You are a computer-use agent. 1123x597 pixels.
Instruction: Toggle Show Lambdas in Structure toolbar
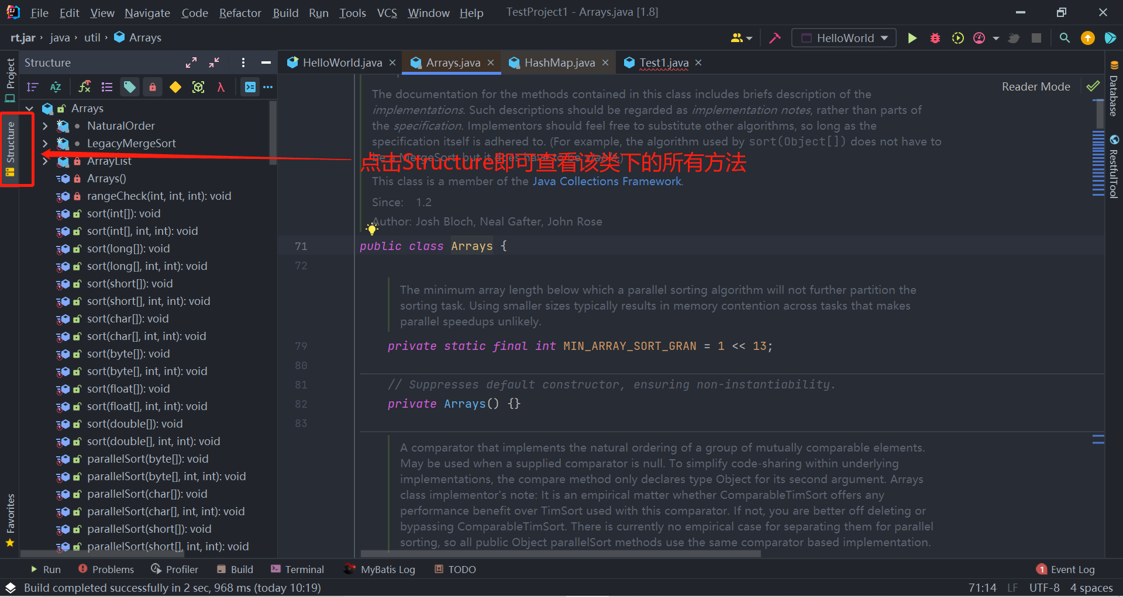[x=221, y=87]
